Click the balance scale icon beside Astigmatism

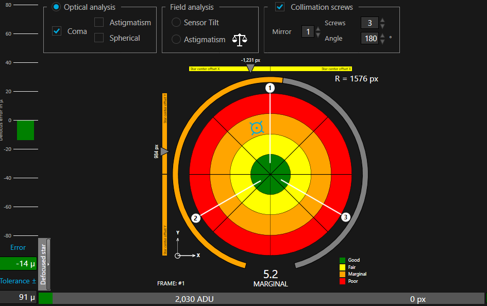pos(240,40)
